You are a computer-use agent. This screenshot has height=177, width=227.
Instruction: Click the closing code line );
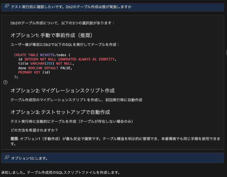click(x=16, y=77)
